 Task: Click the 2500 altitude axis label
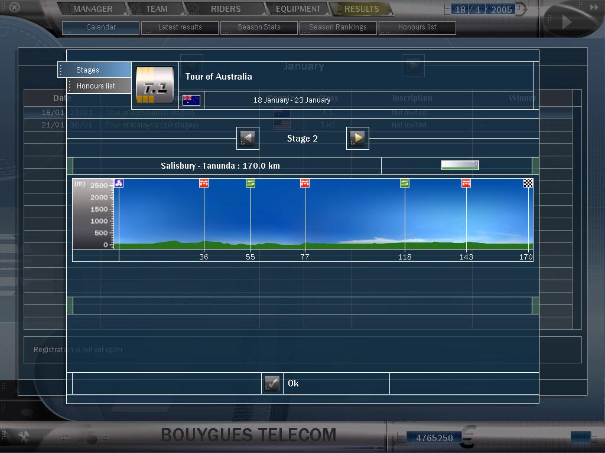(x=99, y=185)
